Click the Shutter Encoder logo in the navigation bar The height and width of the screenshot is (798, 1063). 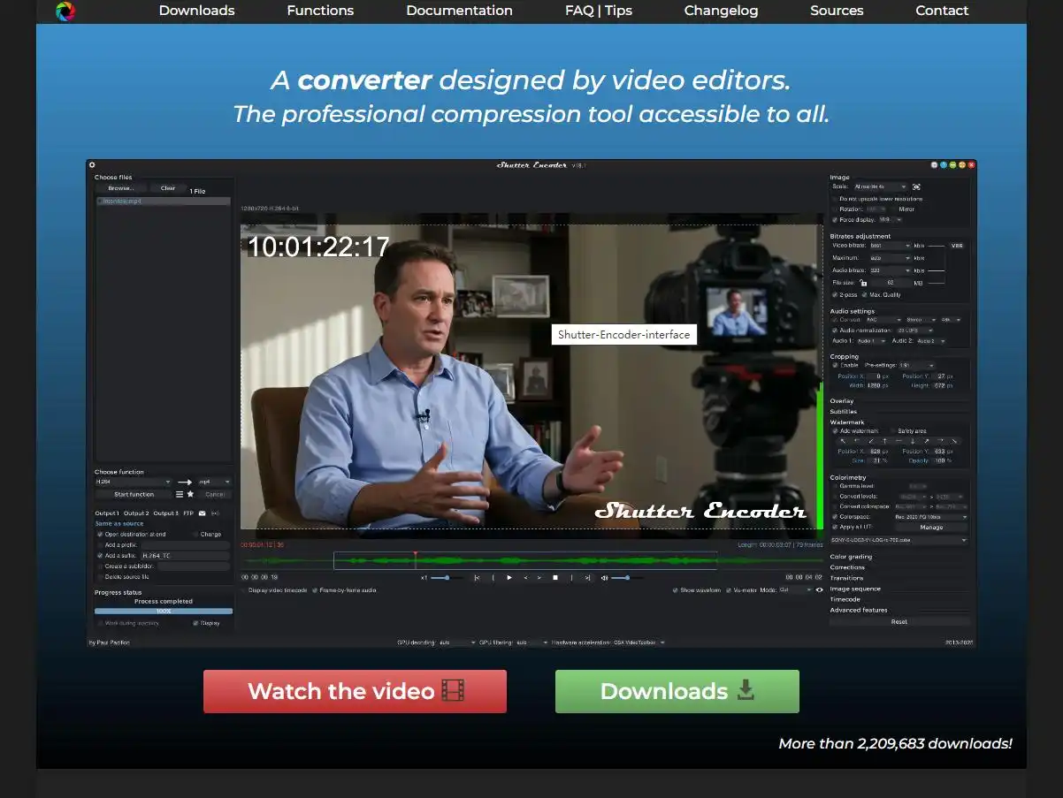tap(65, 11)
